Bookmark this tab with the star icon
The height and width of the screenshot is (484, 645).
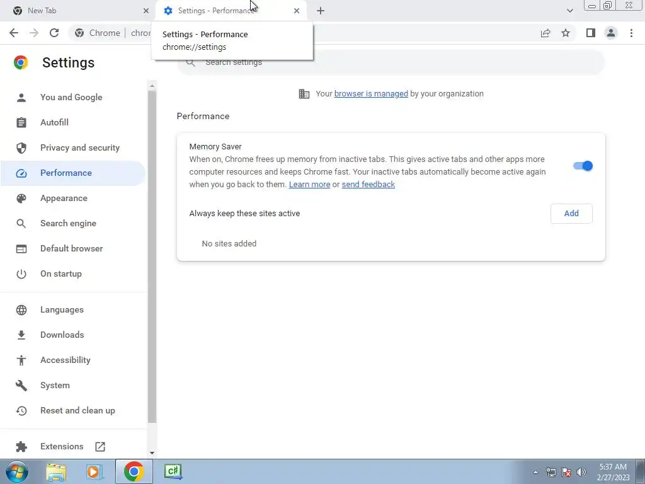pyautogui.click(x=566, y=33)
